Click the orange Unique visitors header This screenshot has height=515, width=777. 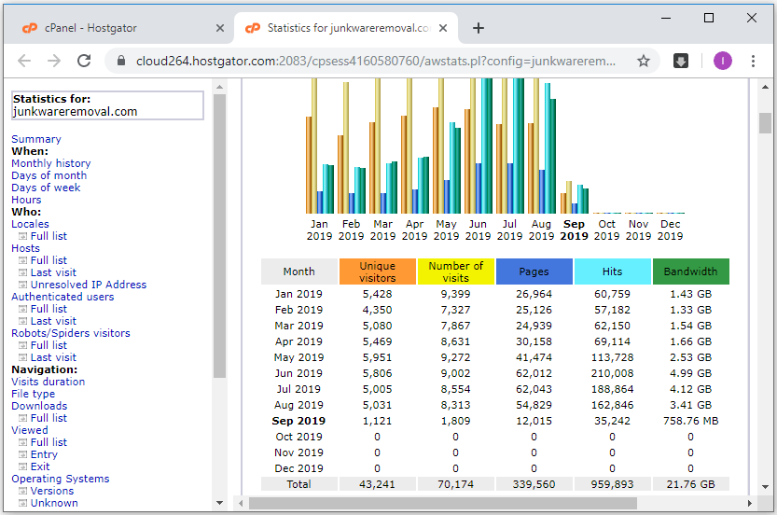pyautogui.click(x=377, y=271)
